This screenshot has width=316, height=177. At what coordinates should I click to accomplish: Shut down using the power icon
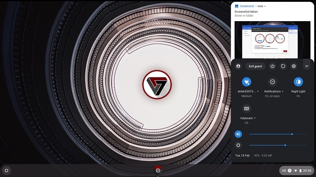coord(273,66)
